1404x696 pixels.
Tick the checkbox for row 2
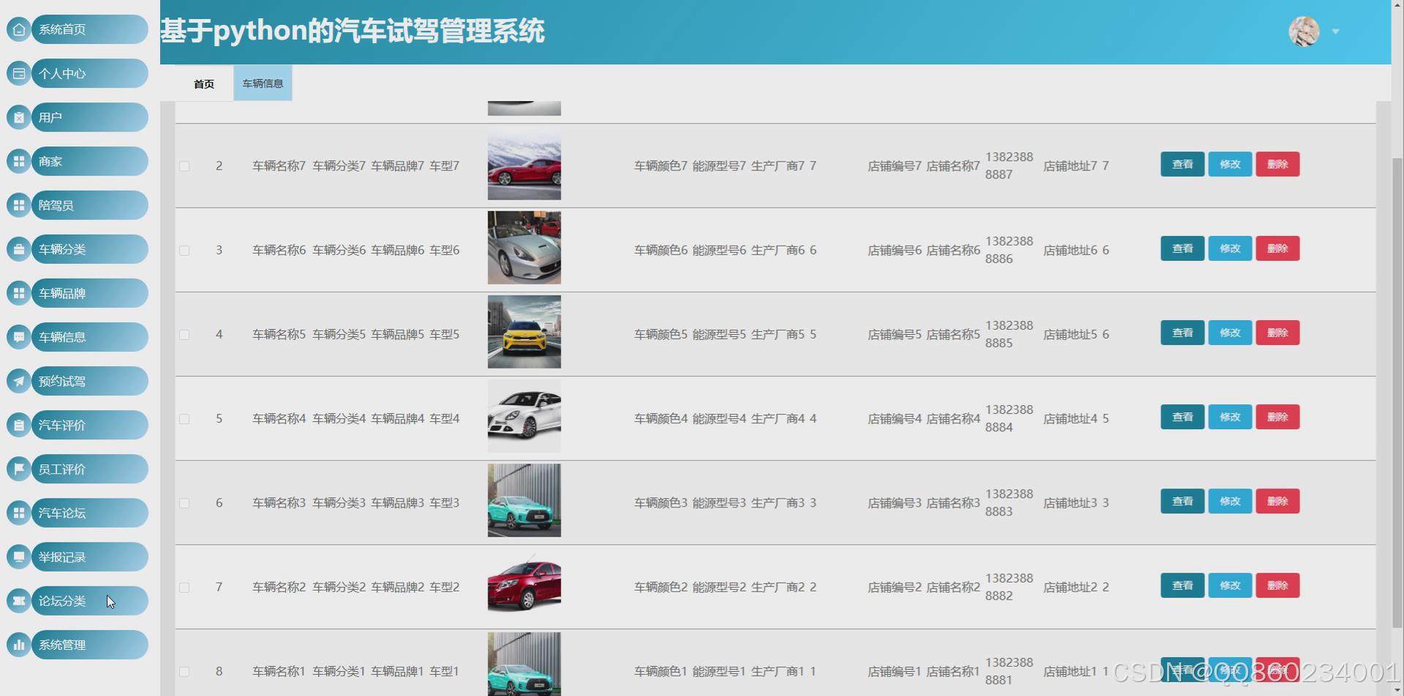(x=184, y=167)
